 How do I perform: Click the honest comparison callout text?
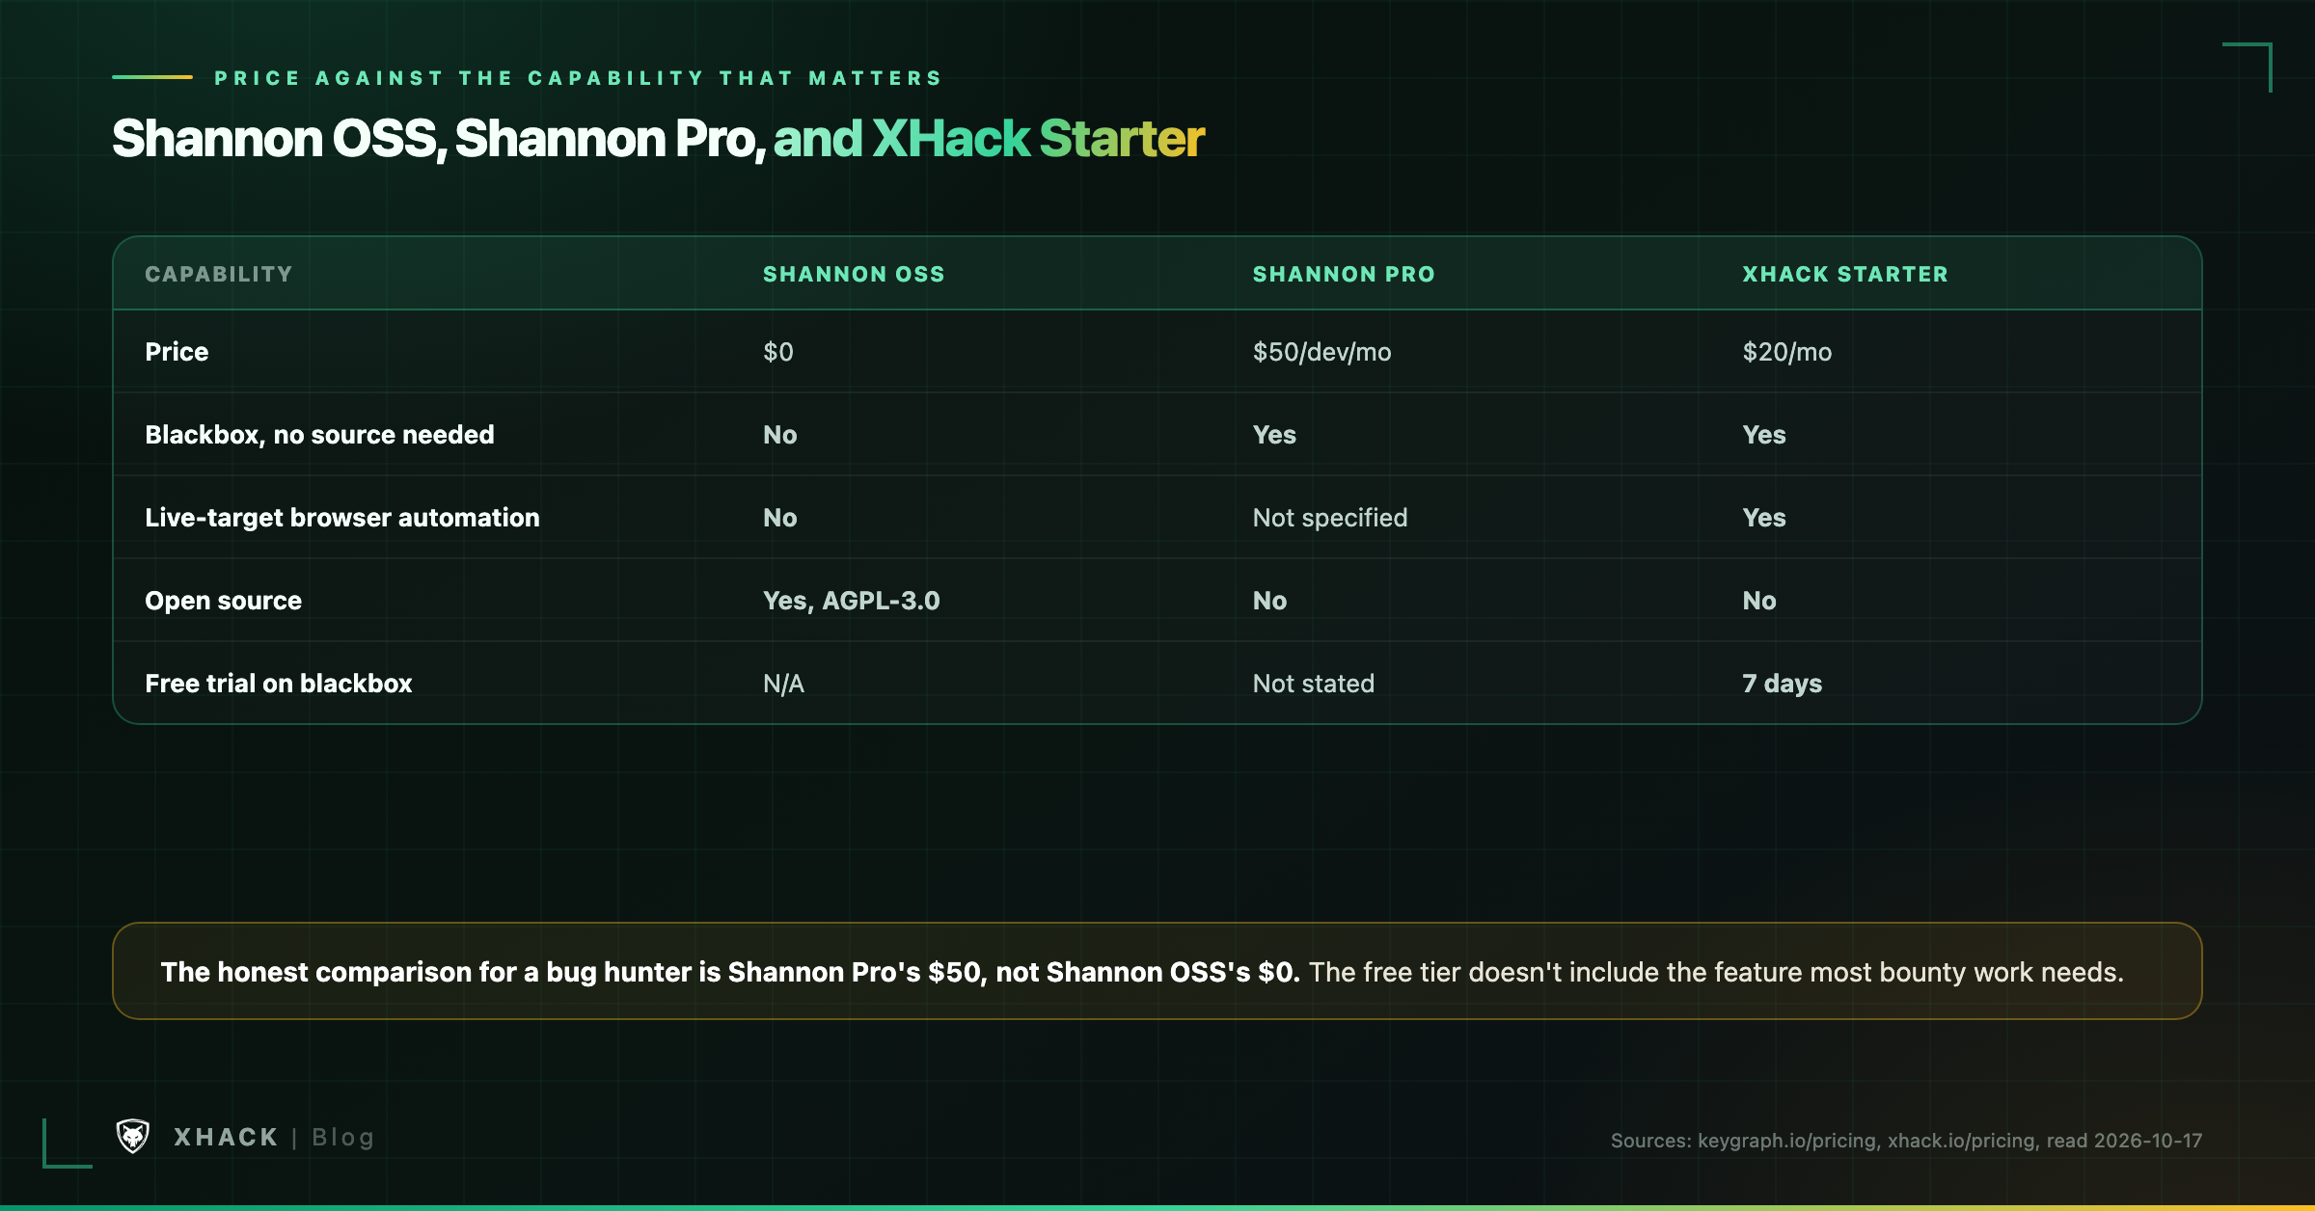click(x=1142, y=972)
